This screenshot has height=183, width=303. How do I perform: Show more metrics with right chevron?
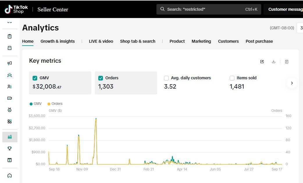tap(292, 83)
